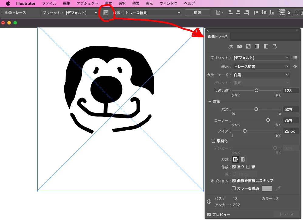Click the info icon beside path count
The height and width of the screenshot is (220, 303).
pos(209,202)
